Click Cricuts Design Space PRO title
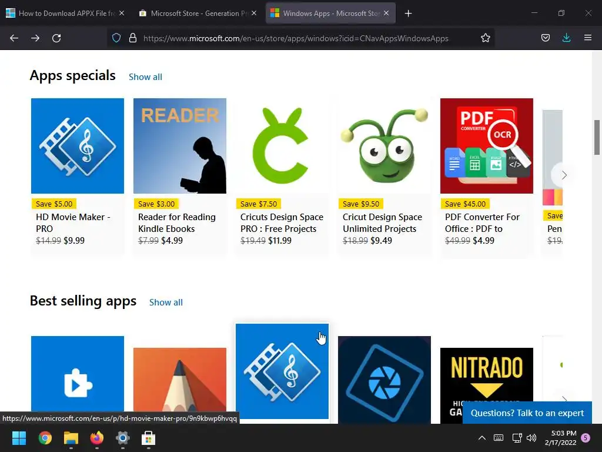This screenshot has width=602, height=452. coord(282,223)
